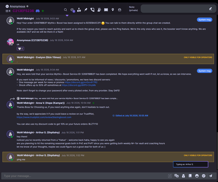Click the eye icon with notification badge

click(x=72, y=10)
